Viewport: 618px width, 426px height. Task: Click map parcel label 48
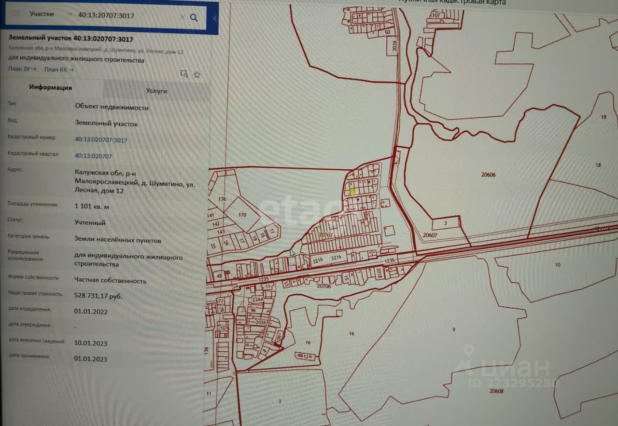click(x=219, y=276)
